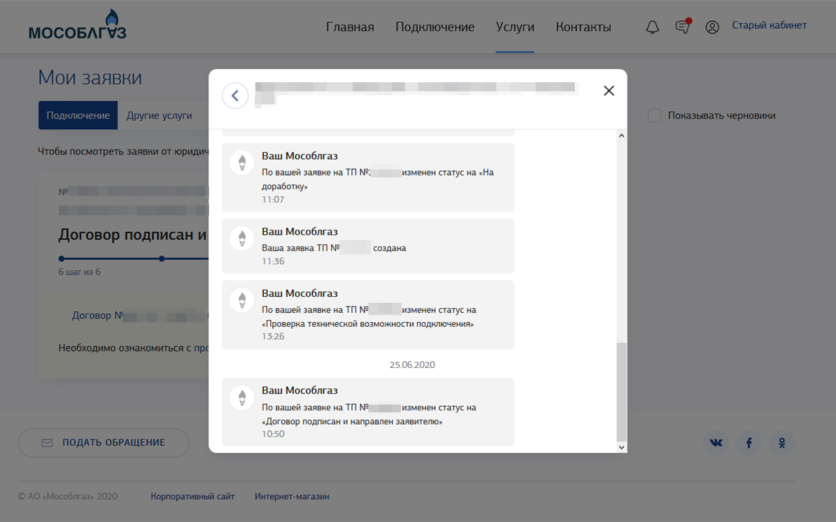Open the Старый кабинет link
This screenshot has width=836, height=522.
pos(769,25)
